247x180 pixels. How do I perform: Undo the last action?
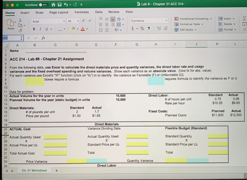pyautogui.click(x=66, y=5)
